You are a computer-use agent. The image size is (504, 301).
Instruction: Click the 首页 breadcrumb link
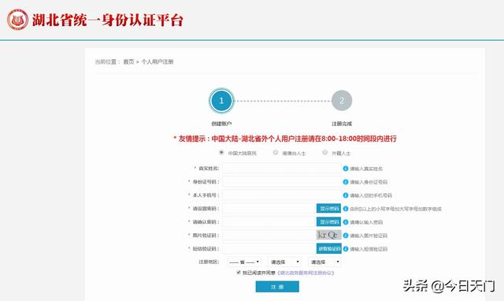click(128, 61)
